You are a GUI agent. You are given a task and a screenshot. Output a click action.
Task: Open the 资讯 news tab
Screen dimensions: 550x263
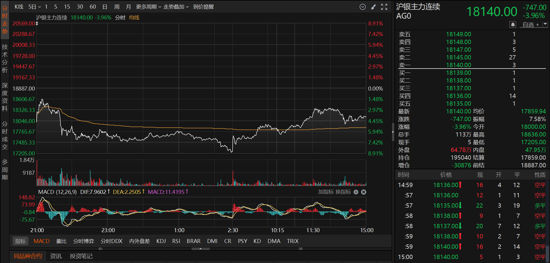click(x=56, y=256)
